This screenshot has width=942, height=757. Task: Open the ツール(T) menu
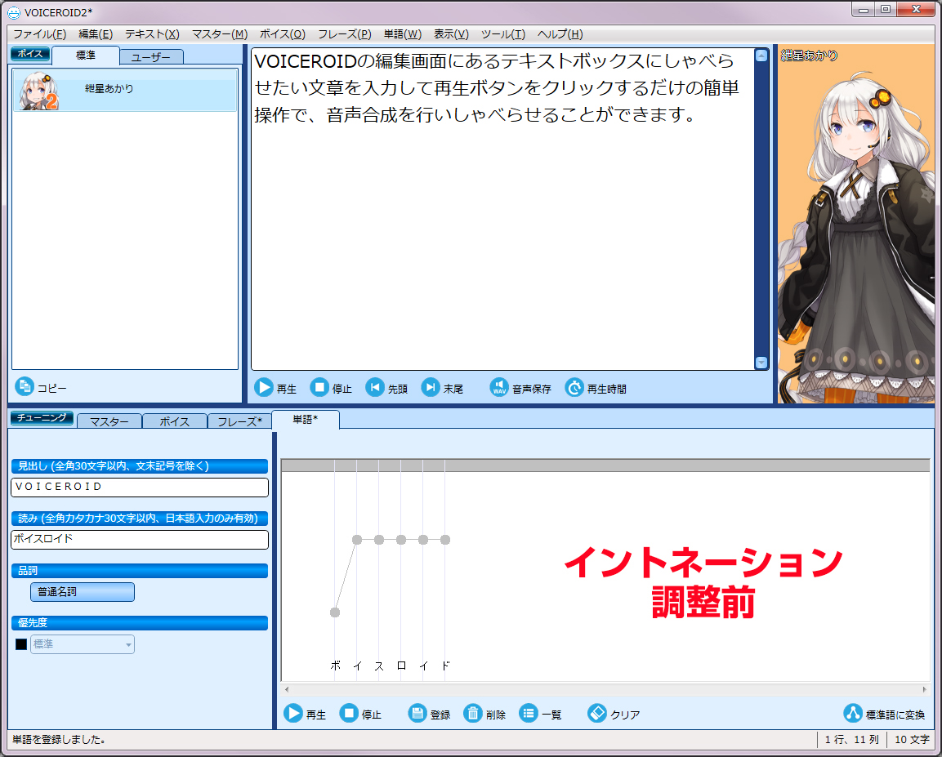[502, 34]
